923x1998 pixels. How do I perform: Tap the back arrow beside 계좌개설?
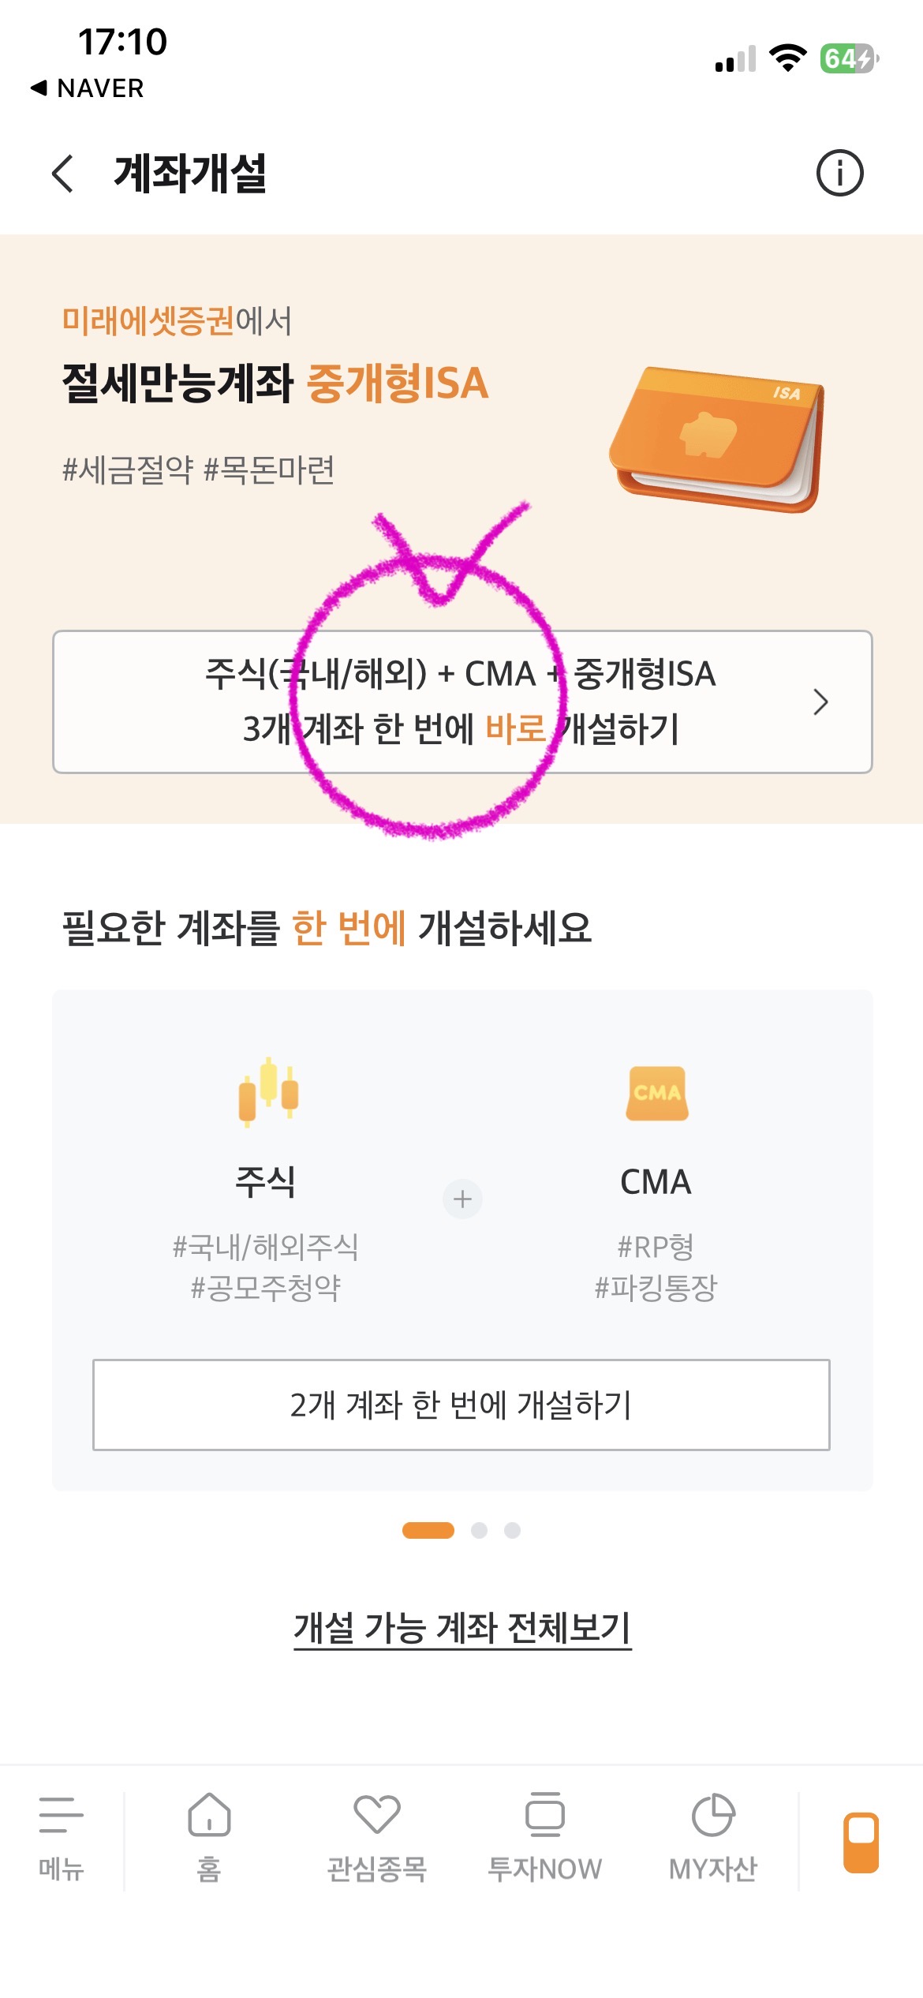[x=63, y=174]
